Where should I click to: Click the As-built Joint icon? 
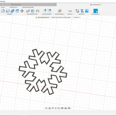(x=37, y=11)
